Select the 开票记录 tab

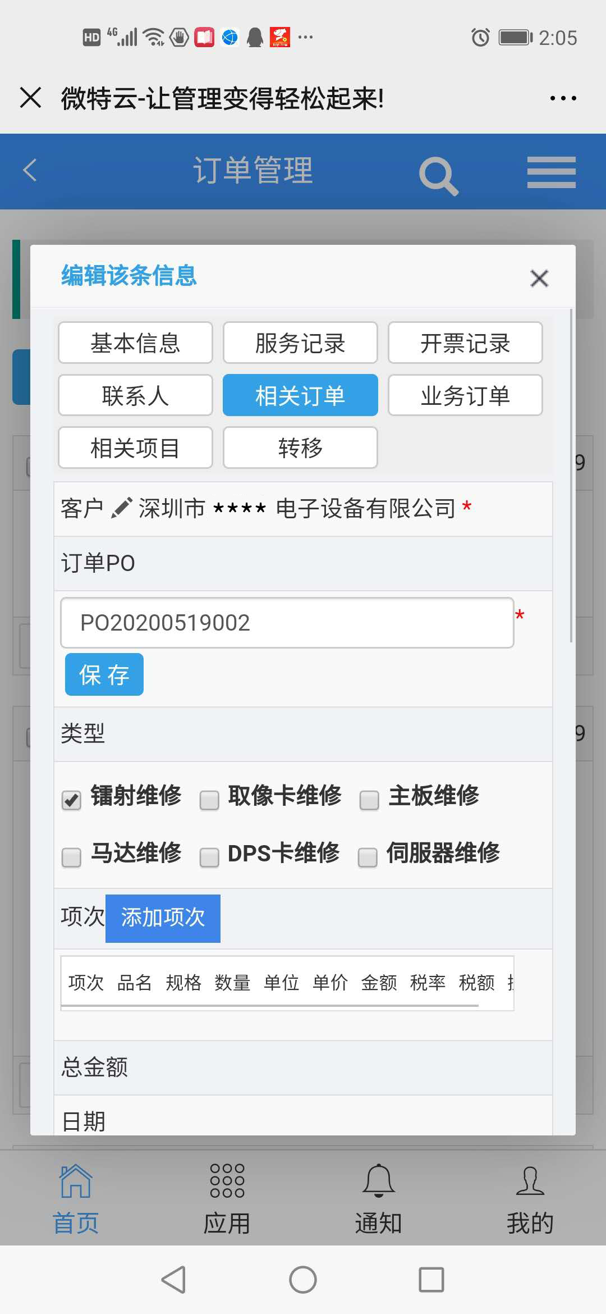pyautogui.click(x=465, y=343)
